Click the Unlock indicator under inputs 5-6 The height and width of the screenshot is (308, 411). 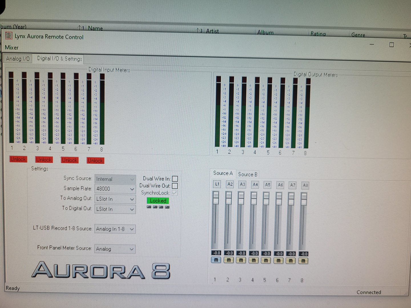(x=70, y=160)
